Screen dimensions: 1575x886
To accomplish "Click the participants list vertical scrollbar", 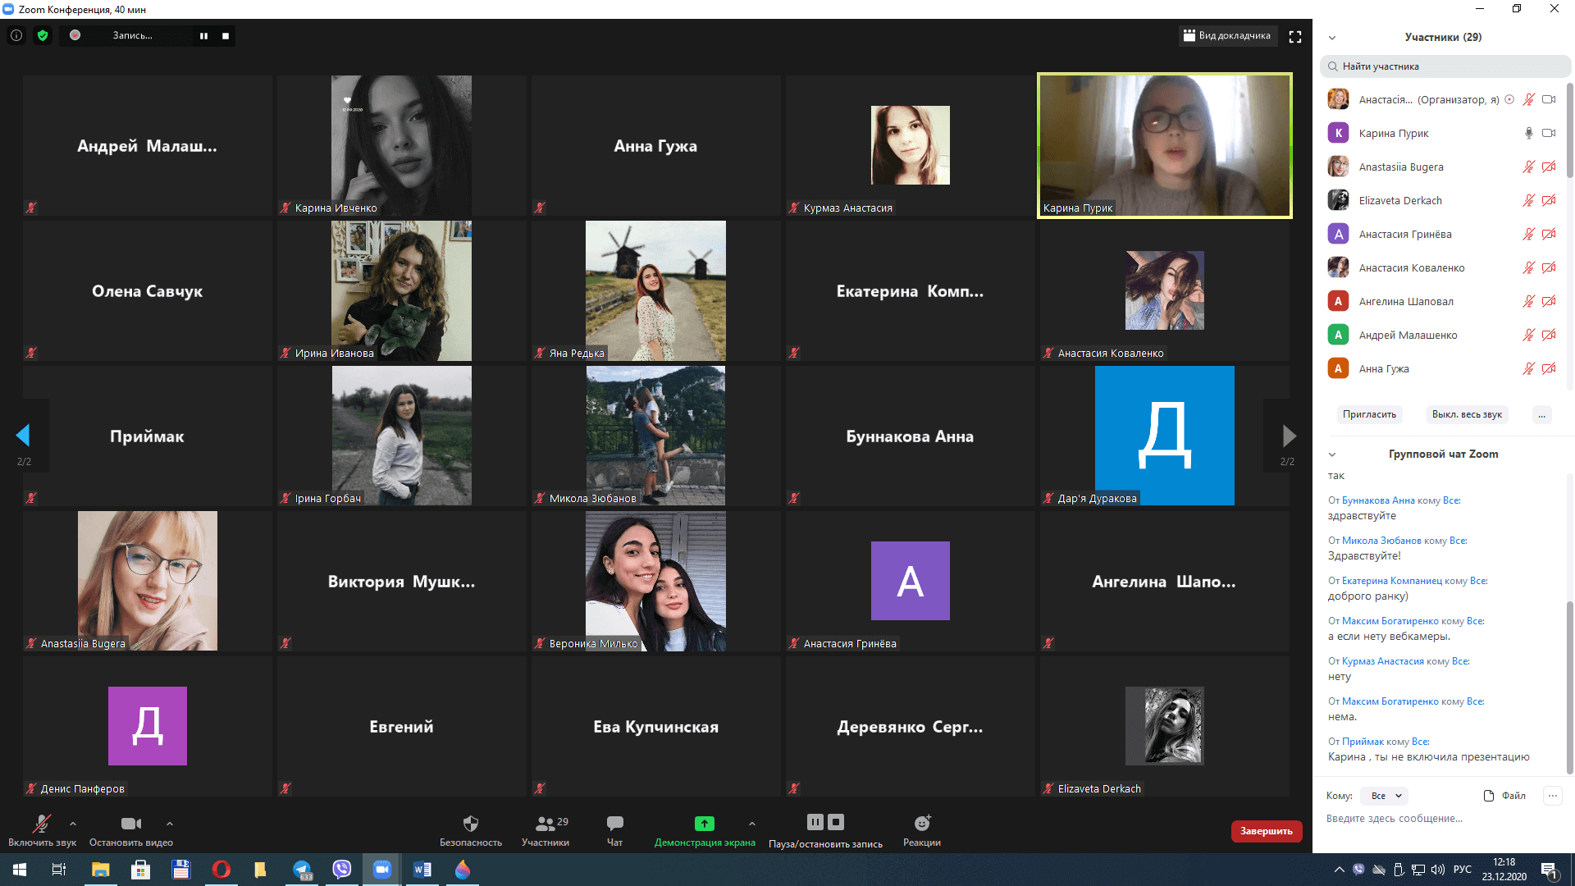I will tap(1569, 131).
